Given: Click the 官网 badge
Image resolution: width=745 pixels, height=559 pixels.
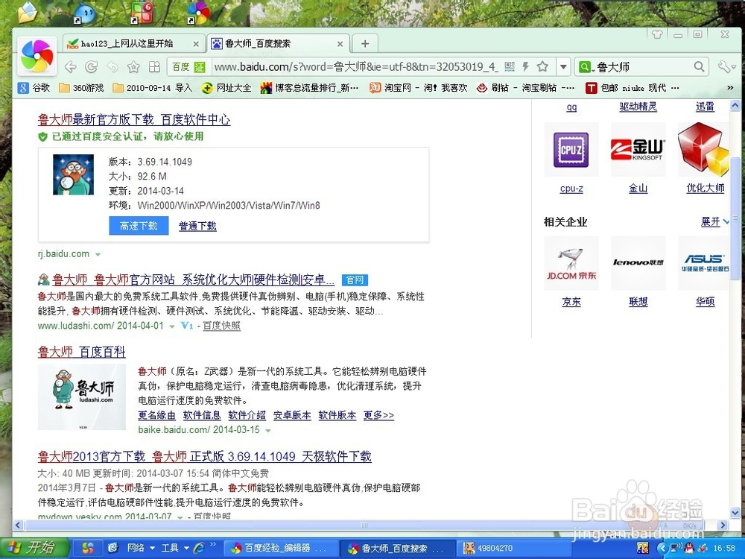Looking at the screenshot, I should coord(355,280).
